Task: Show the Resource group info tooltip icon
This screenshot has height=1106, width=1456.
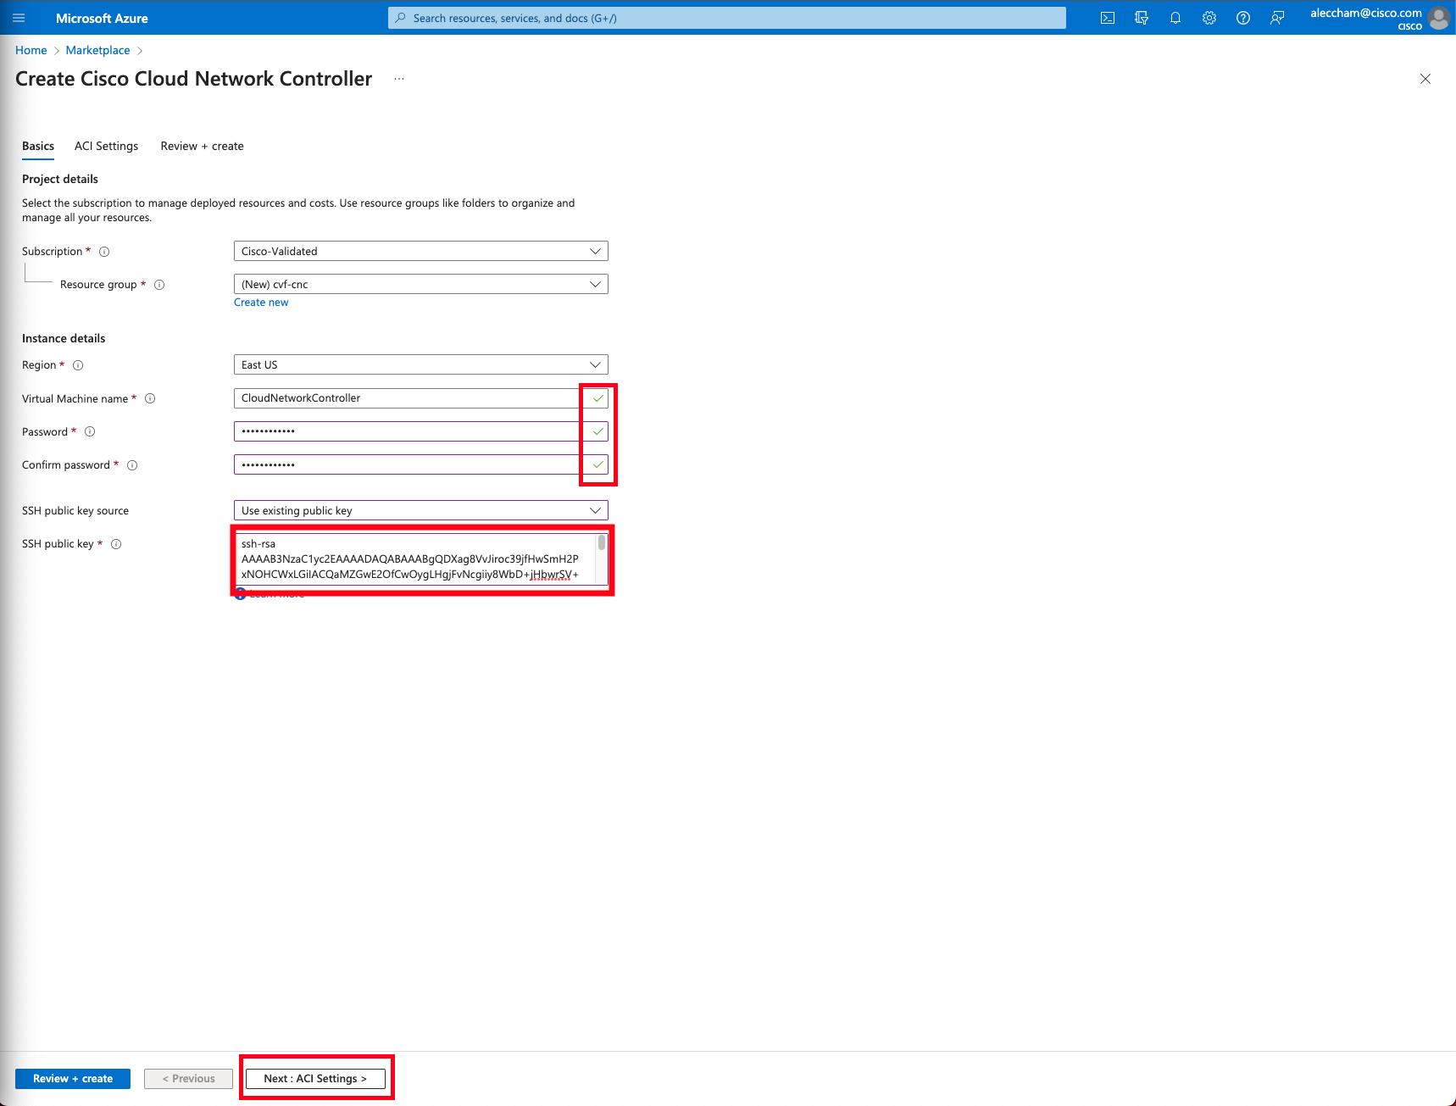Action: 159,285
